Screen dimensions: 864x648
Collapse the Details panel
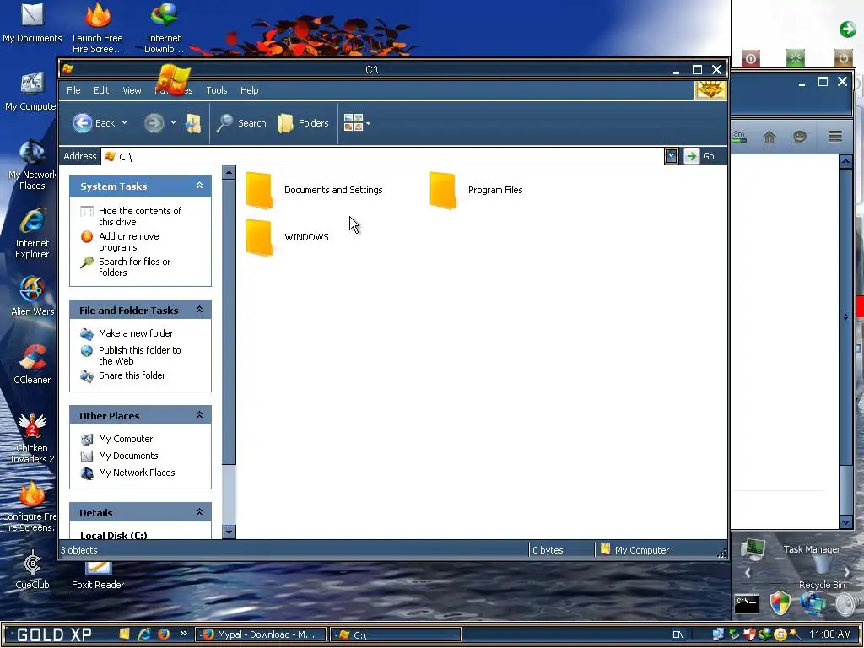pos(199,512)
